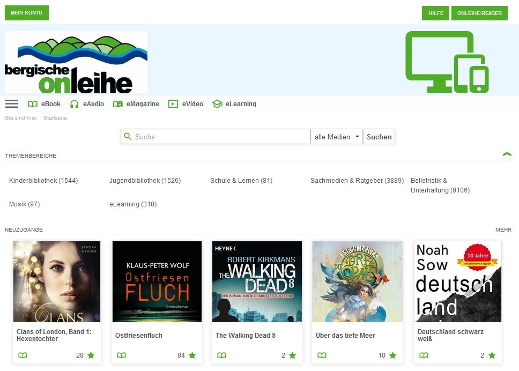Click the Mein Konto button
The image size is (519, 371).
click(x=26, y=13)
